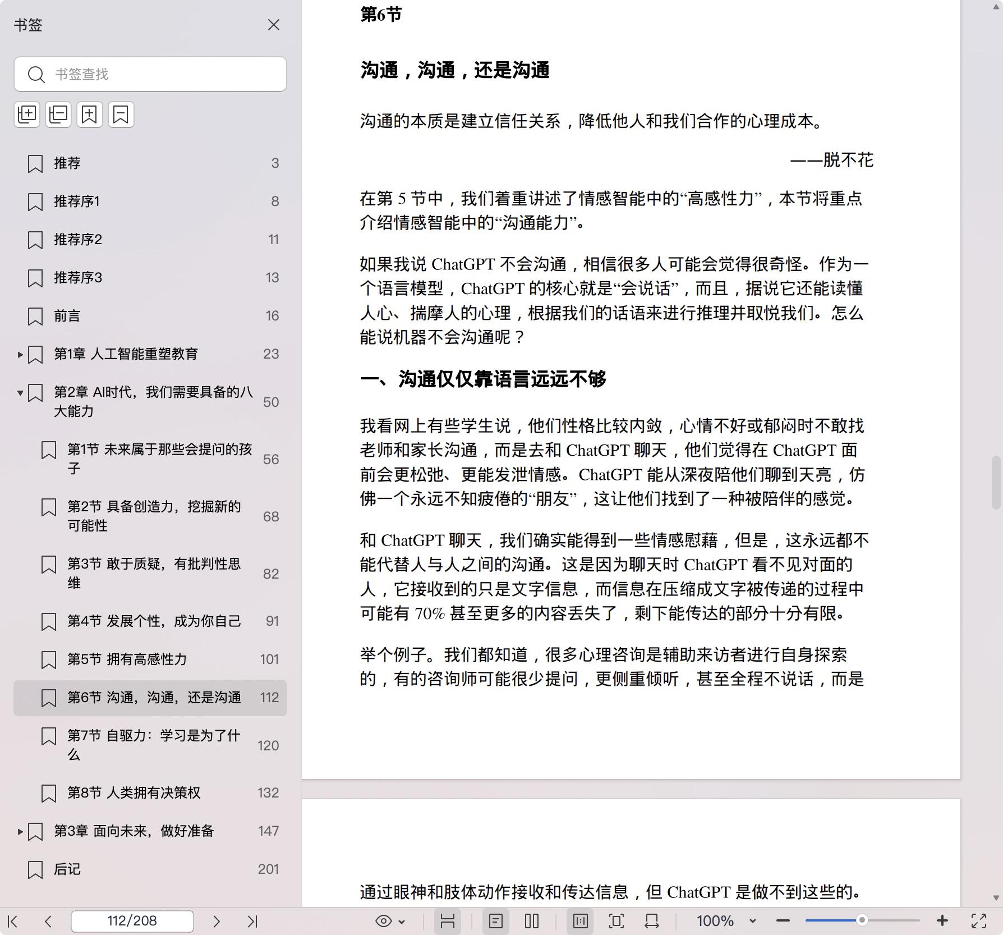1003x935 pixels.
Task: Click the page number 112 of 第6节
Action: 270,698
